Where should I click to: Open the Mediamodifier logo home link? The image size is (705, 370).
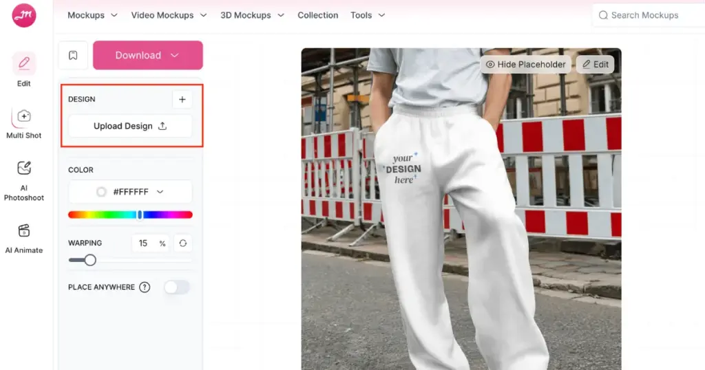[x=24, y=15]
